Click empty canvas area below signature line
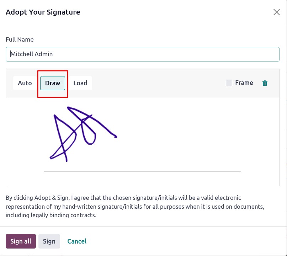Image resolution: width=287 pixels, height=256 pixels. 142,179
